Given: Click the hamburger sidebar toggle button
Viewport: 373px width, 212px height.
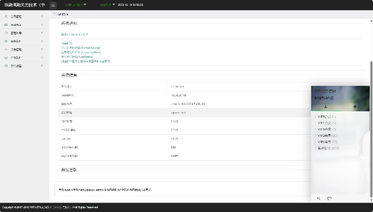Looking at the screenshot, I should click(53, 5).
